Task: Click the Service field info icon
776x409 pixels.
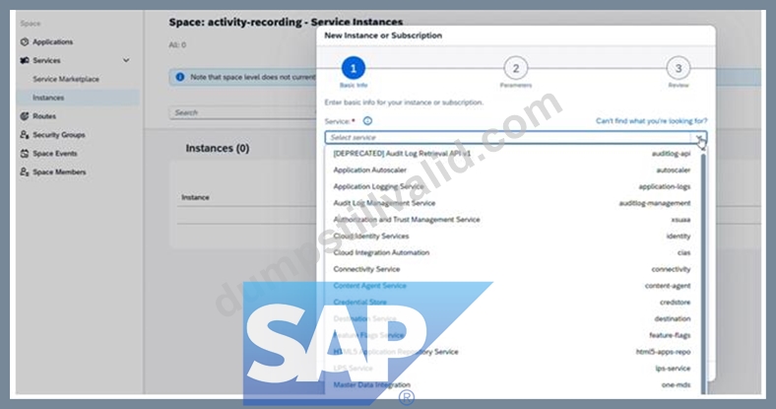Action: [367, 121]
